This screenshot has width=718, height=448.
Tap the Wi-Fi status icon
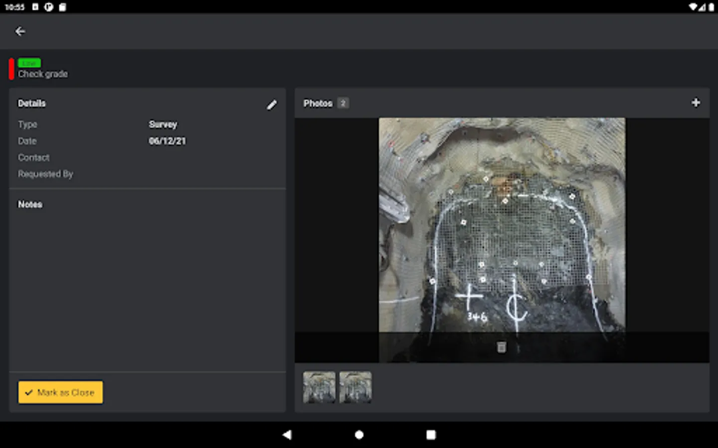pyautogui.click(x=693, y=7)
